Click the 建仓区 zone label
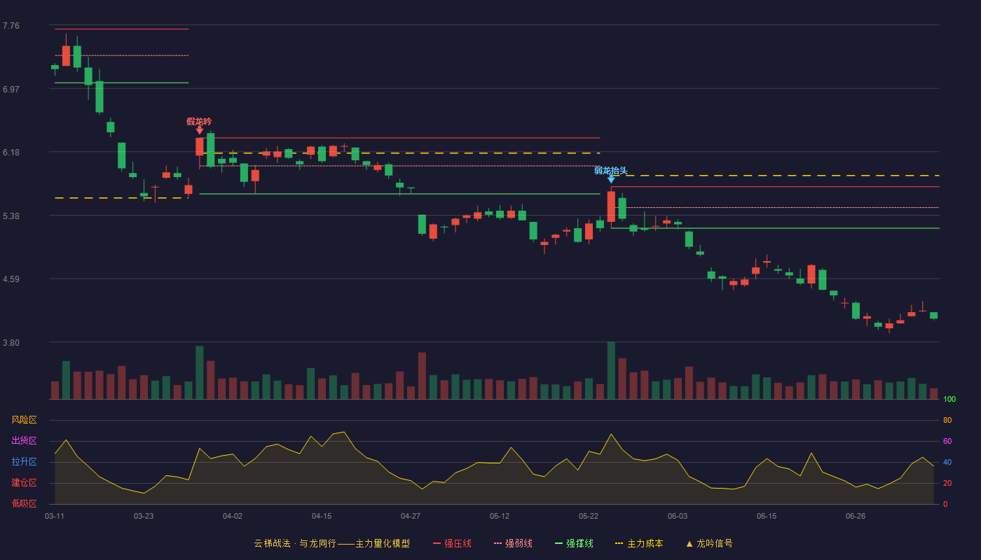 tap(24, 483)
